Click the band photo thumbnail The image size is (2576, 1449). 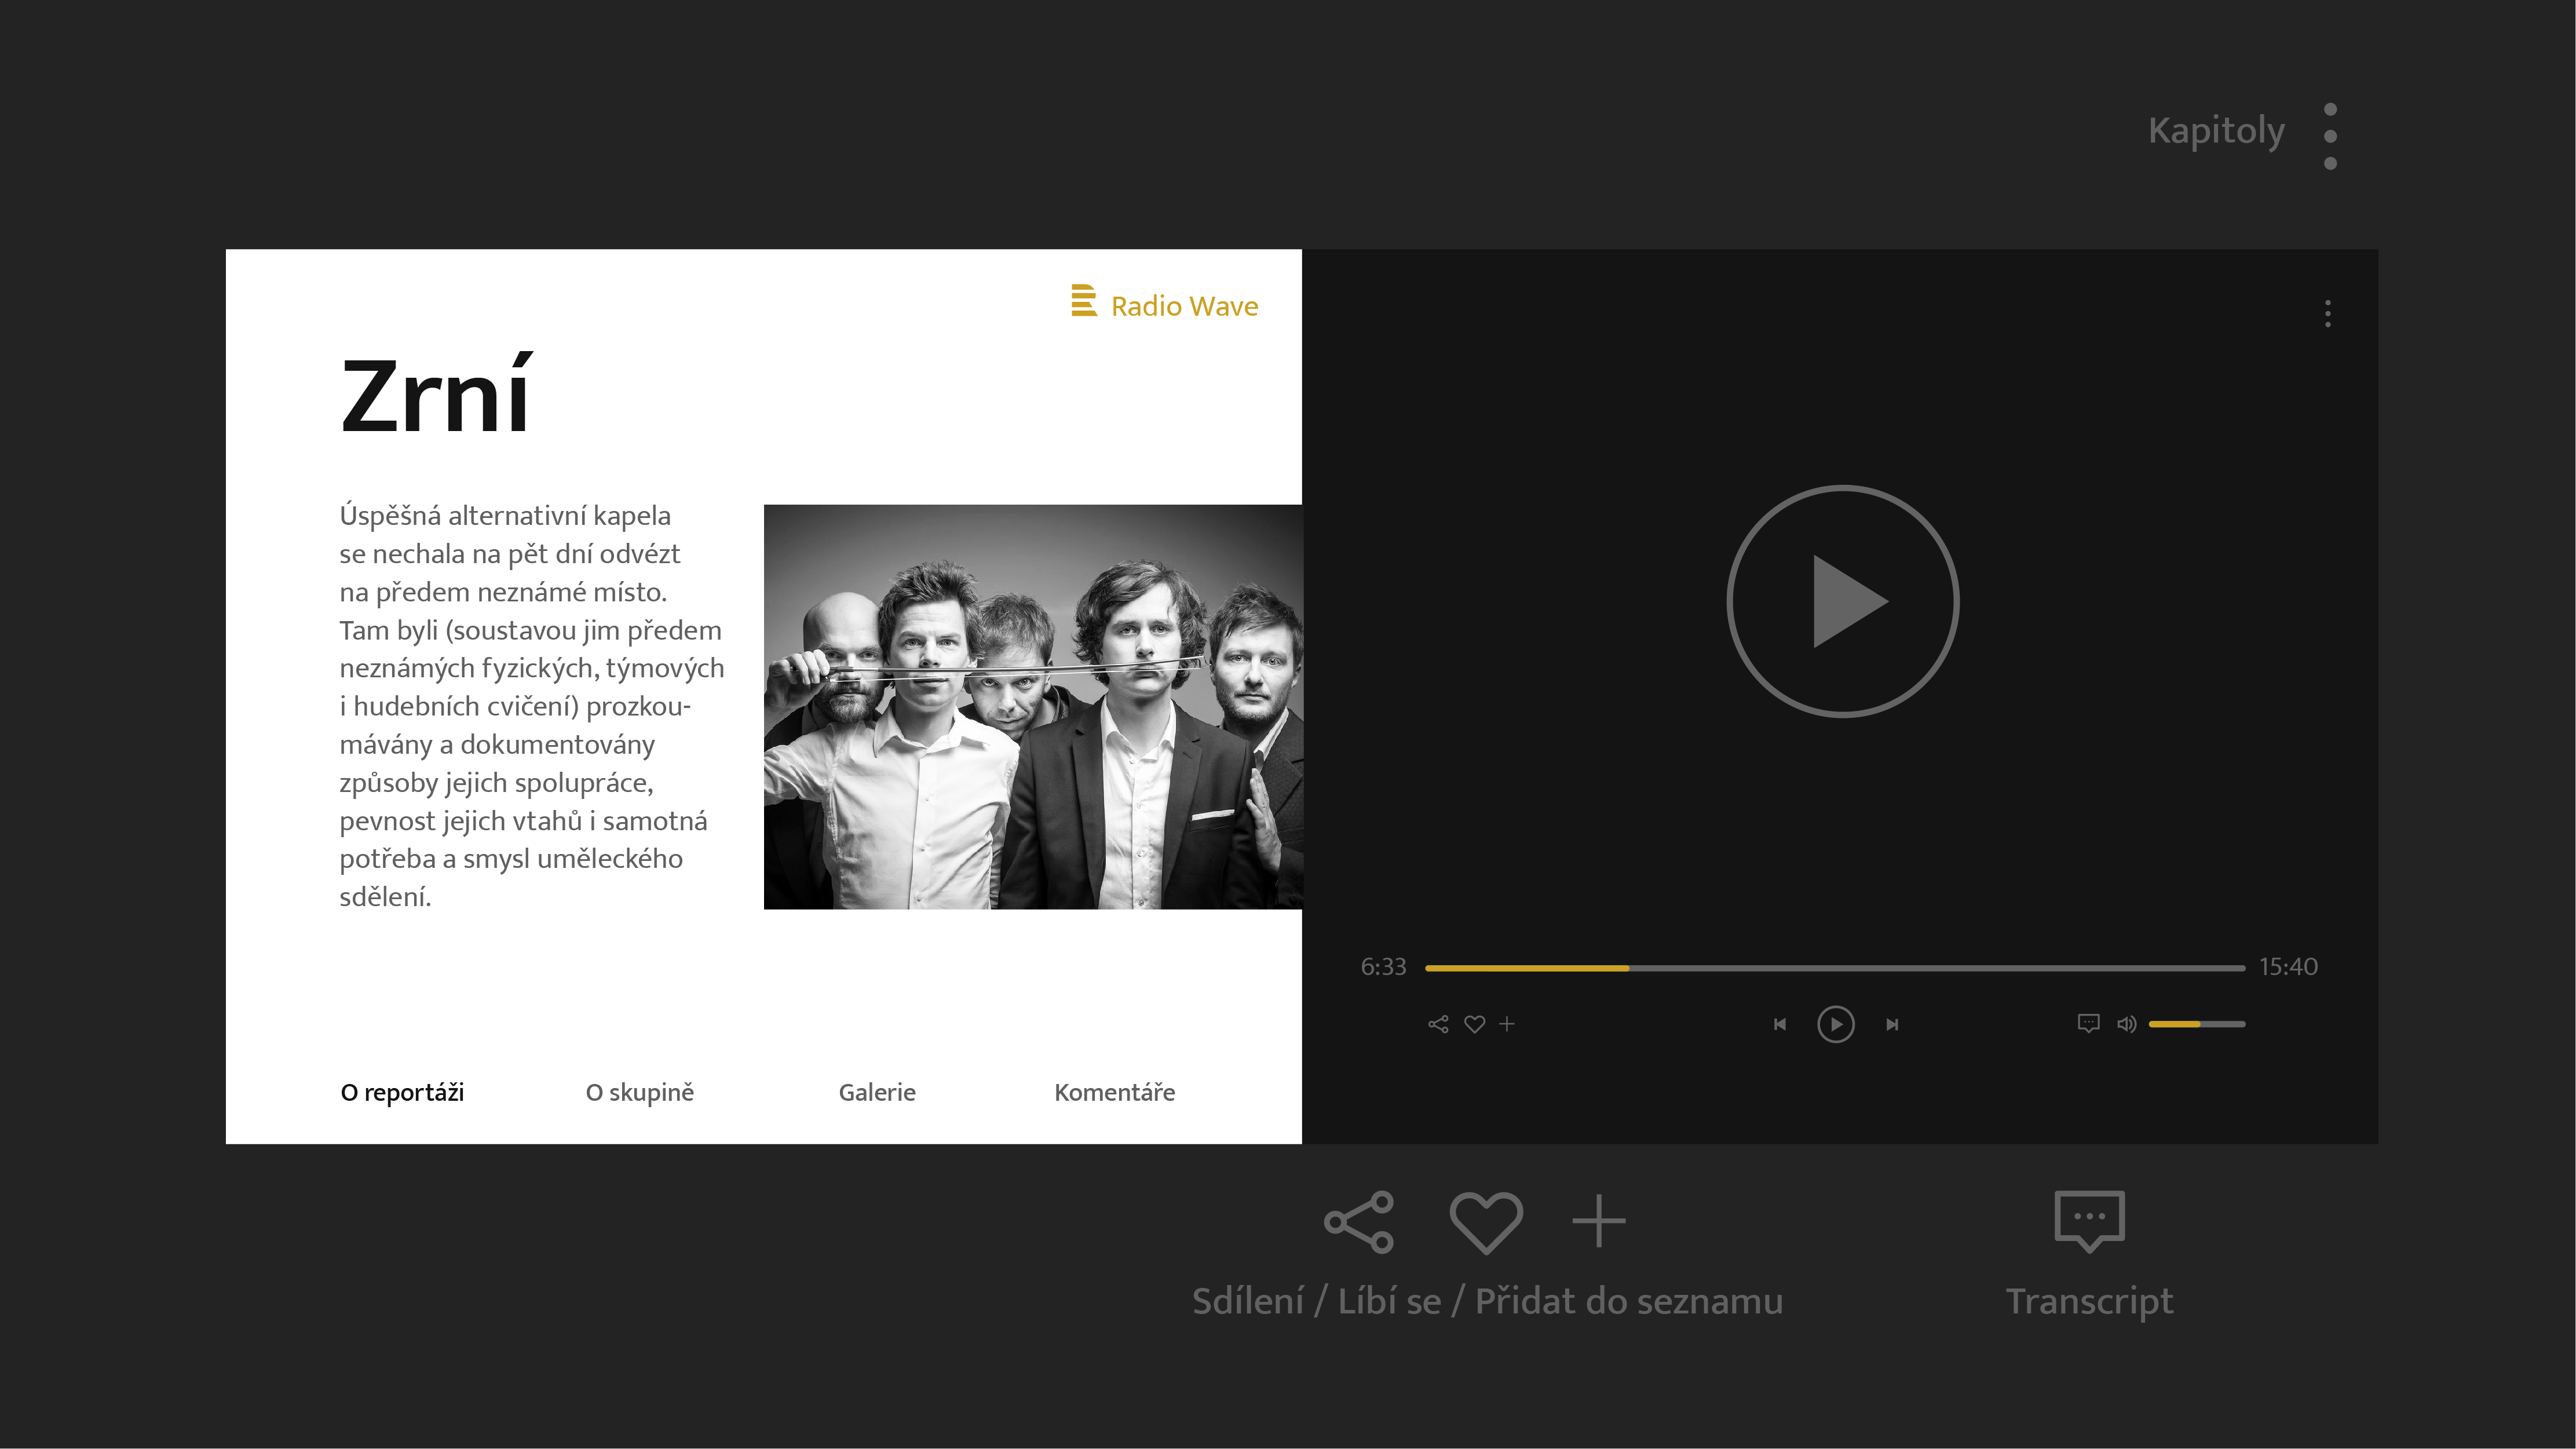pyautogui.click(x=1032, y=707)
